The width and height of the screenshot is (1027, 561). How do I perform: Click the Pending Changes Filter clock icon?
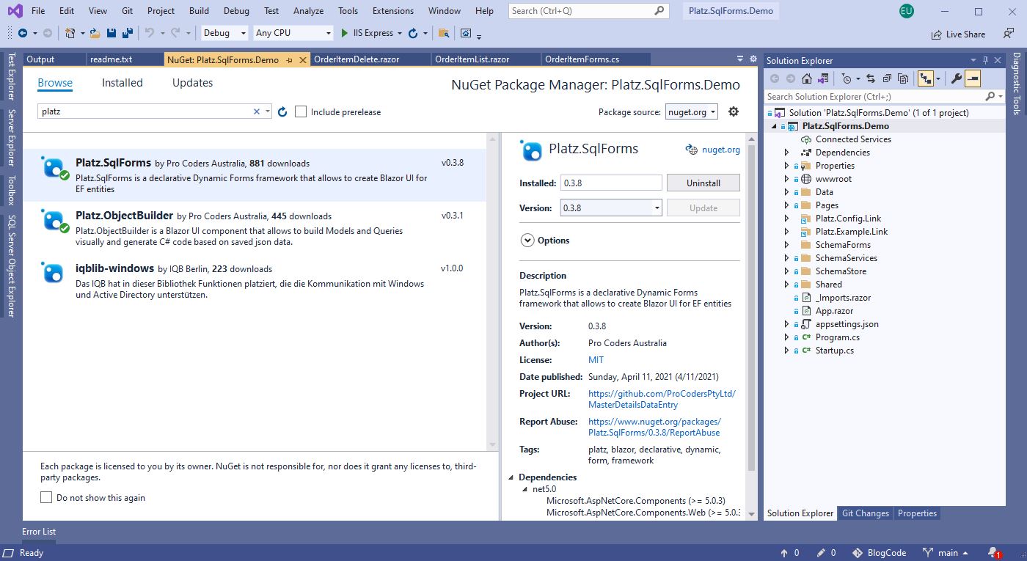(x=847, y=78)
